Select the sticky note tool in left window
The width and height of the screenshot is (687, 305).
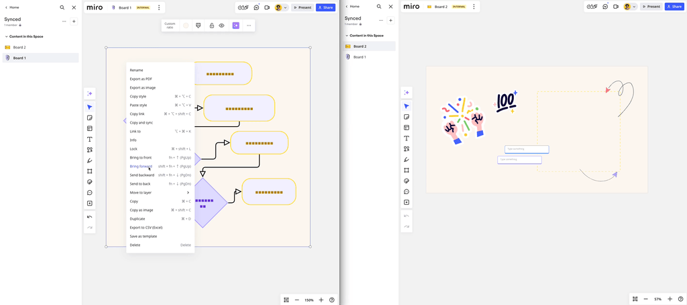click(x=89, y=118)
